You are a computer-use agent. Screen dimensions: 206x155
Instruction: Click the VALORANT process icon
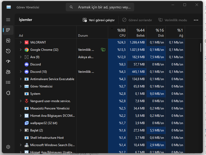[27, 42]
